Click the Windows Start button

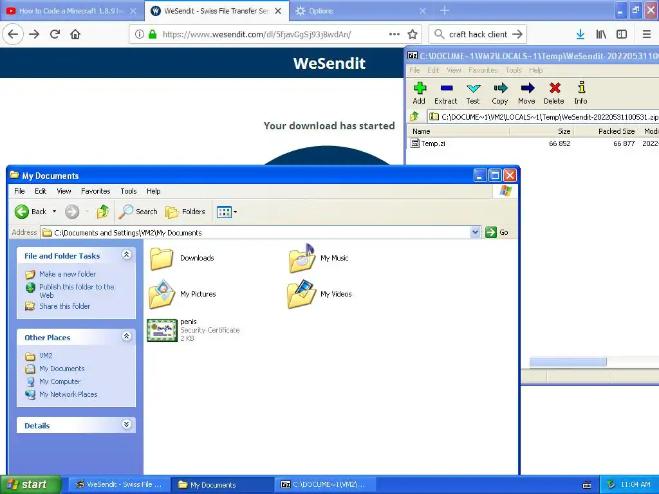31,485
